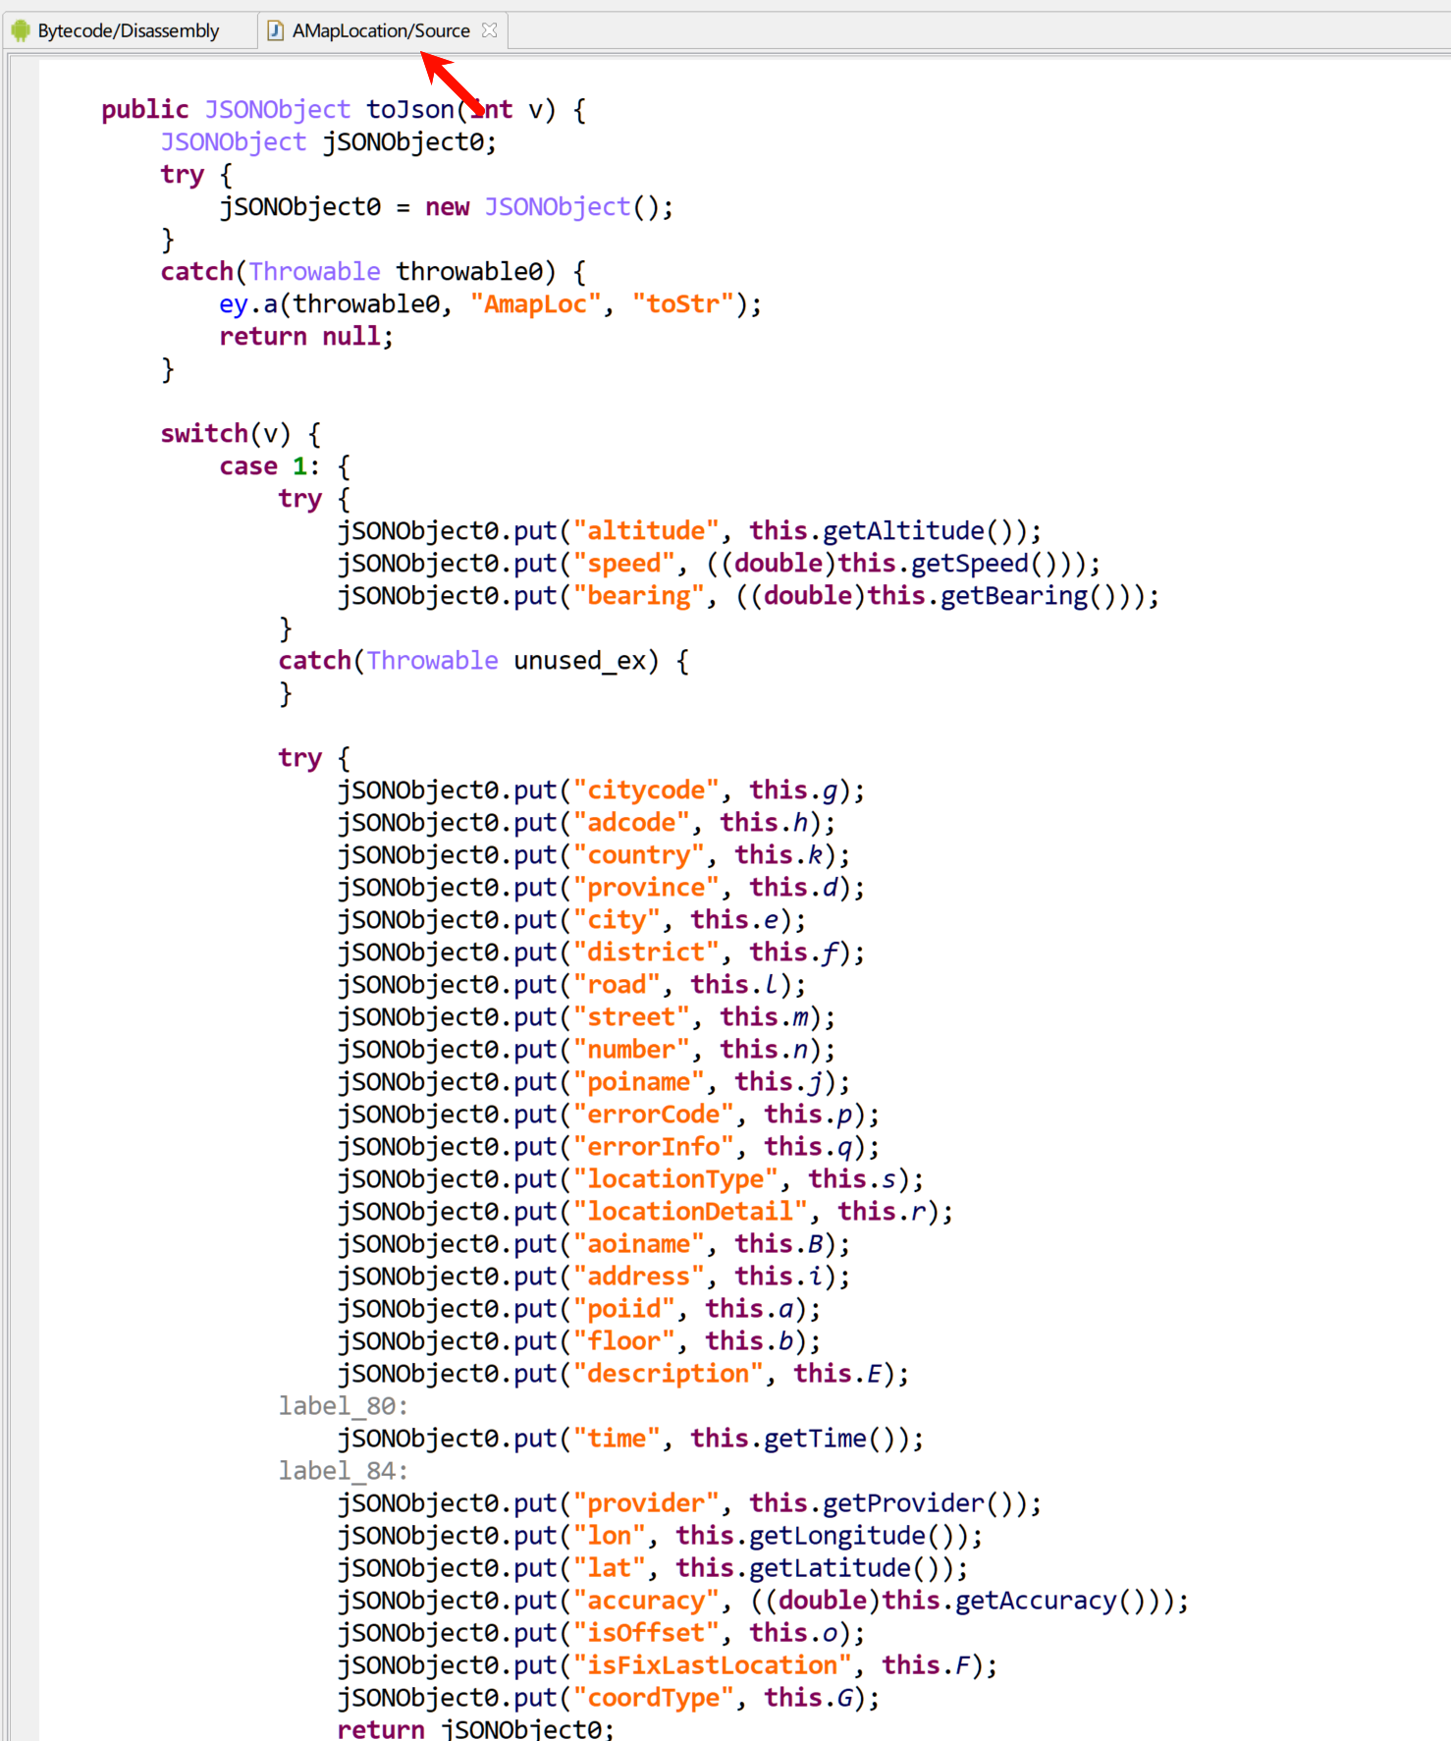
Task: Close the AMapLocation/Source tab
Action: pos(489,30)
